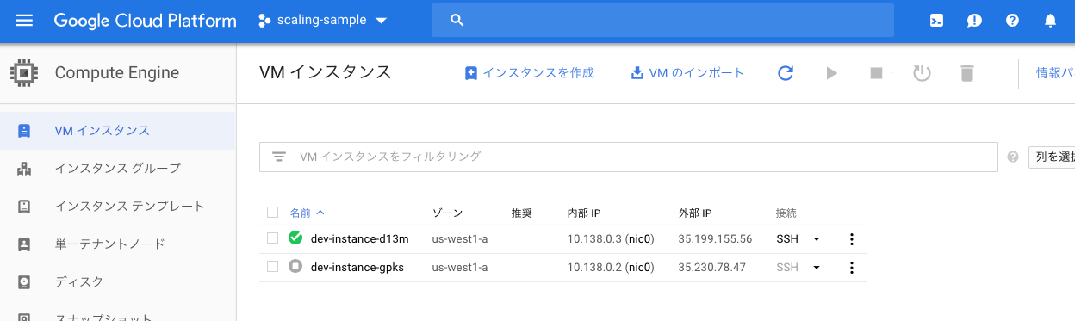Image resolution: width=1075 pixels, height=321 pixels.
Task: Refresh the VM instance list
Action: (x=786, y=73)
